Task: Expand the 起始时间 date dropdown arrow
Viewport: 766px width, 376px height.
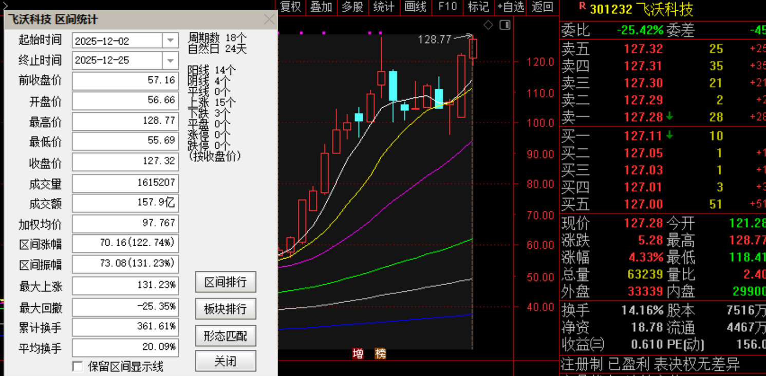Action: [170, 41]
